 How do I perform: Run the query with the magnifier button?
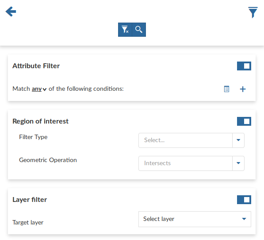[139, 30]
